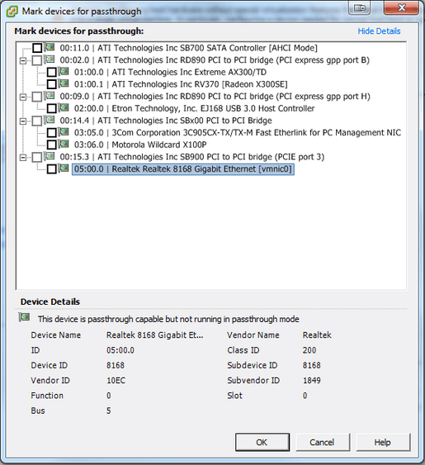Click the vSphere icon in the title bar

click(x=12, y=12)
